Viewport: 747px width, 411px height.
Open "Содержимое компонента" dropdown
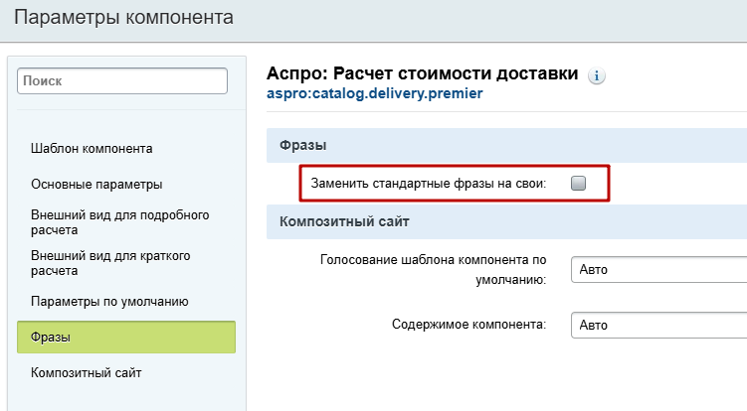658,325
